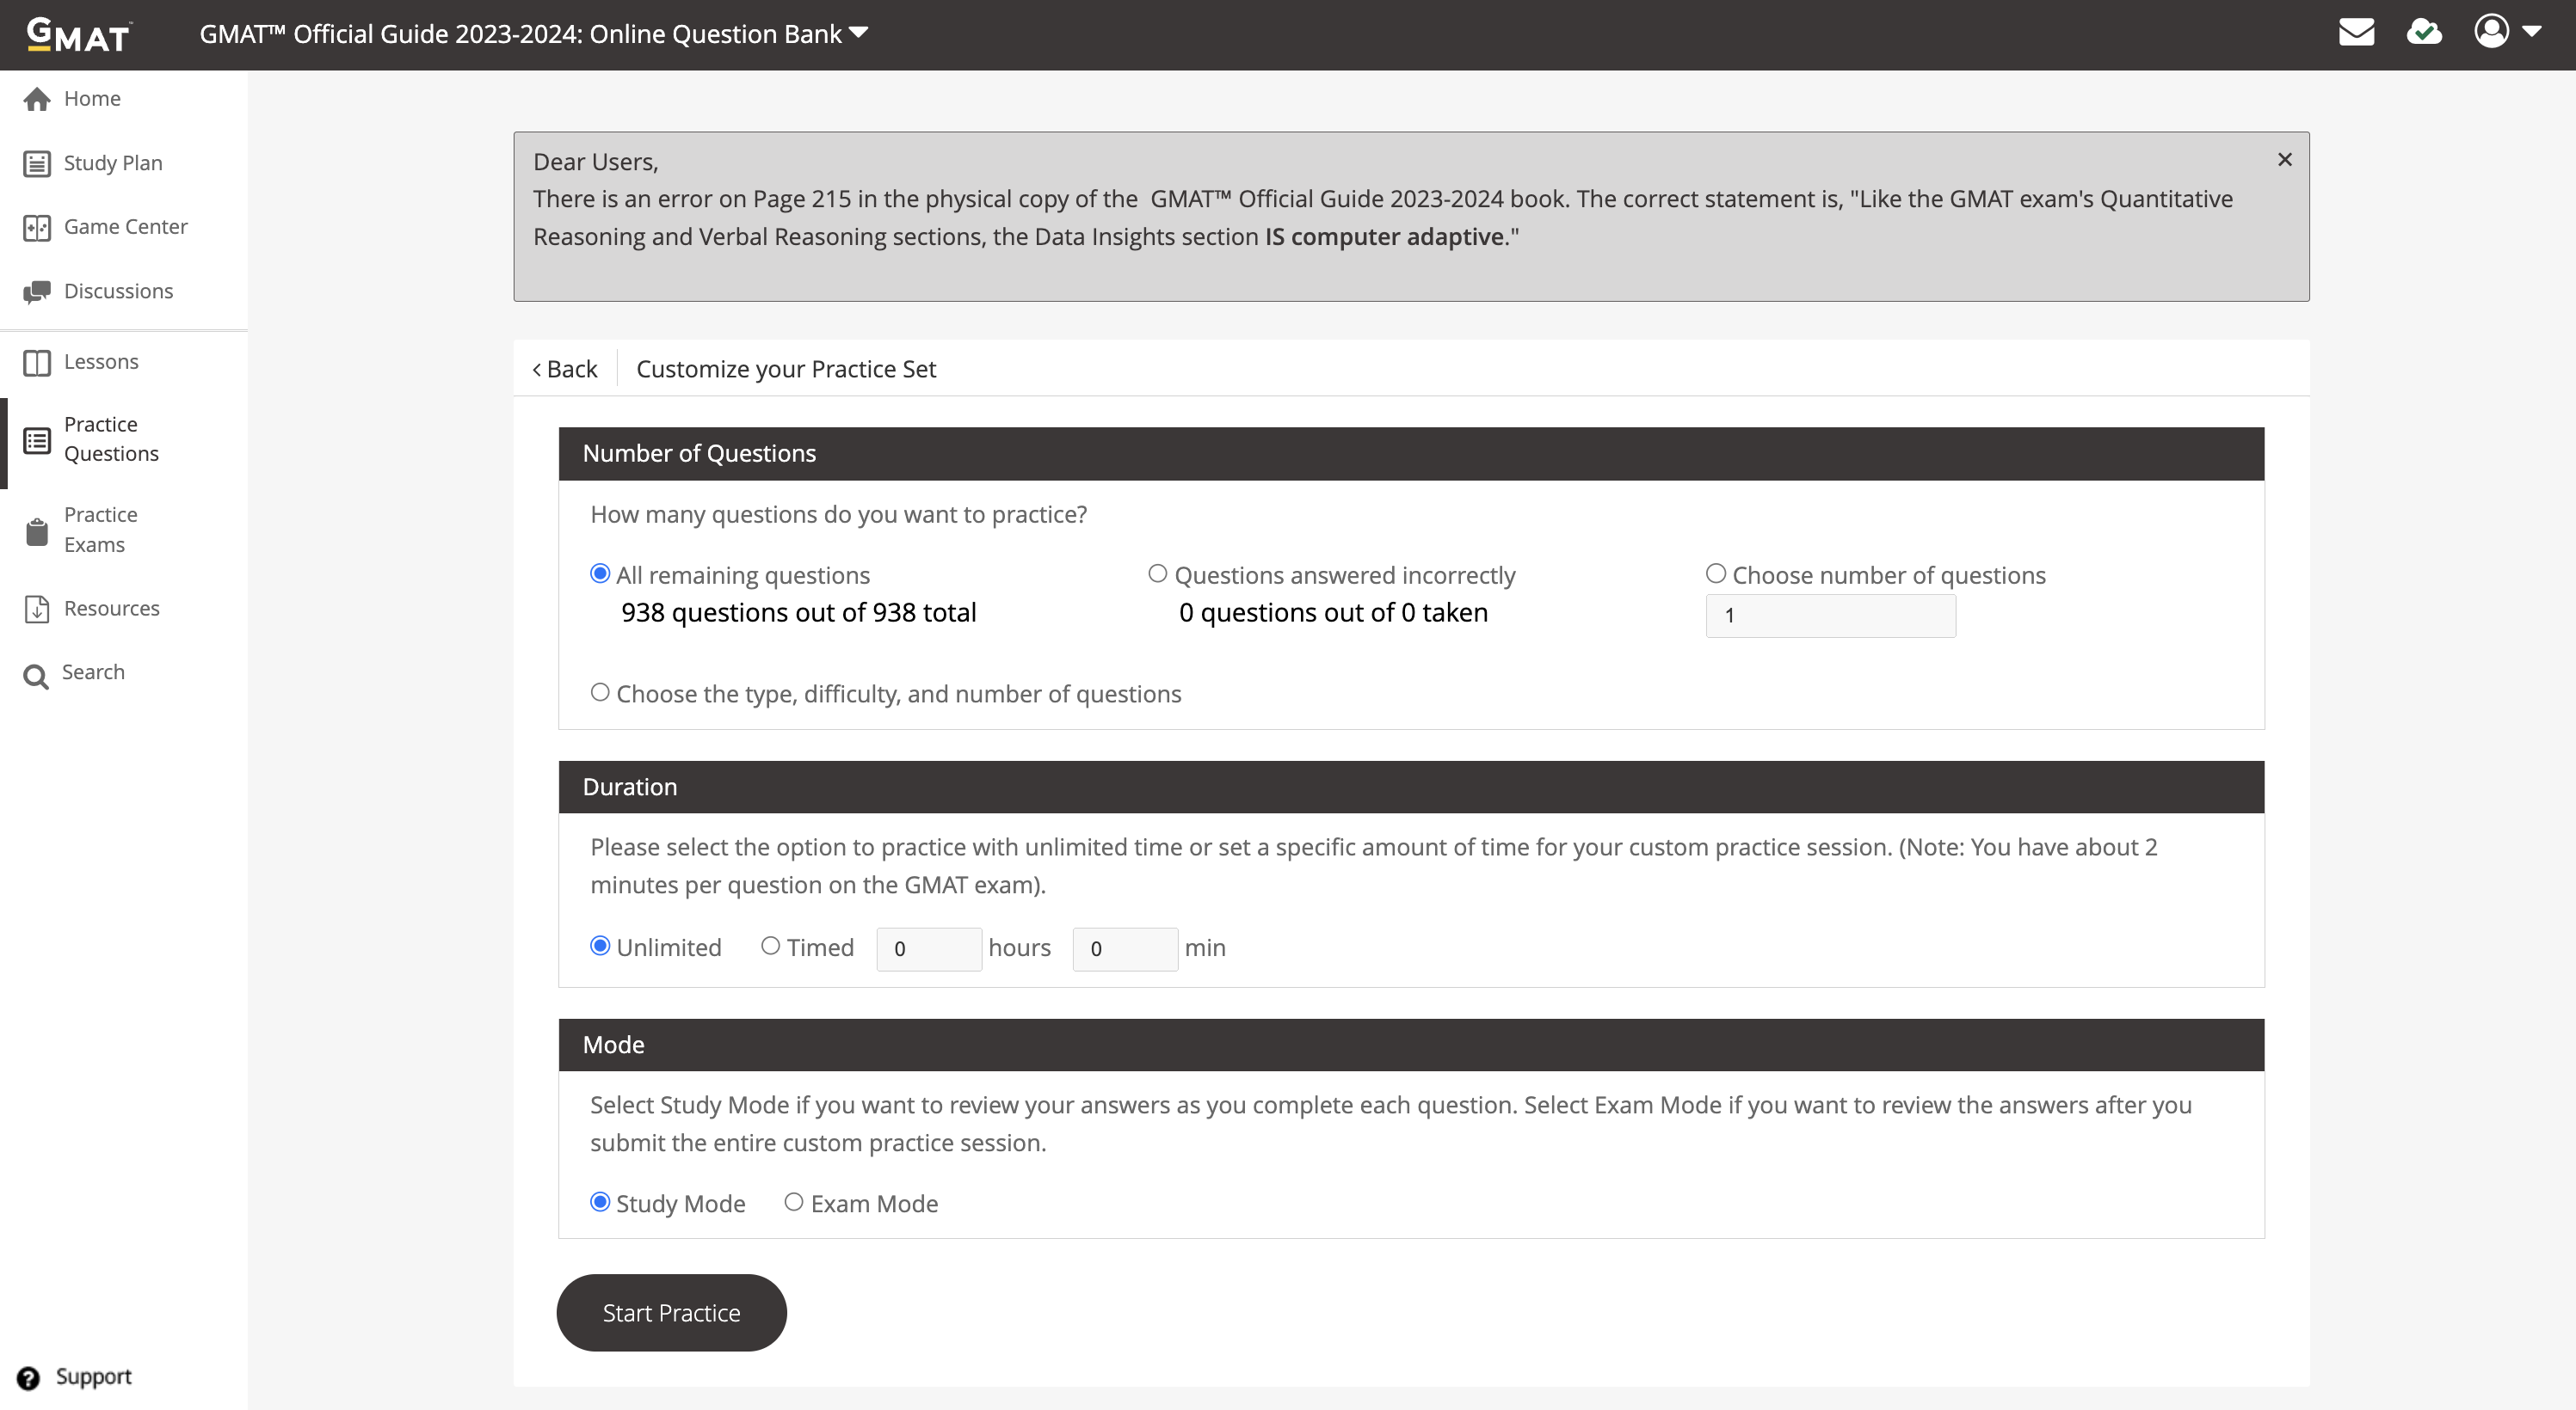Click the Resources download icon

tap(37, 610)
